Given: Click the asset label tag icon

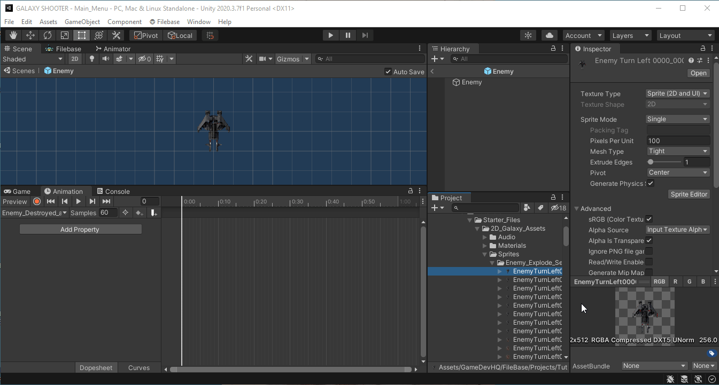Looking at the screenshot, I should [712, 353].
